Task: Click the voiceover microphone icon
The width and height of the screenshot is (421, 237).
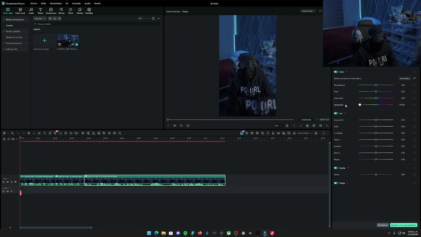Action: tap(273, 133)
